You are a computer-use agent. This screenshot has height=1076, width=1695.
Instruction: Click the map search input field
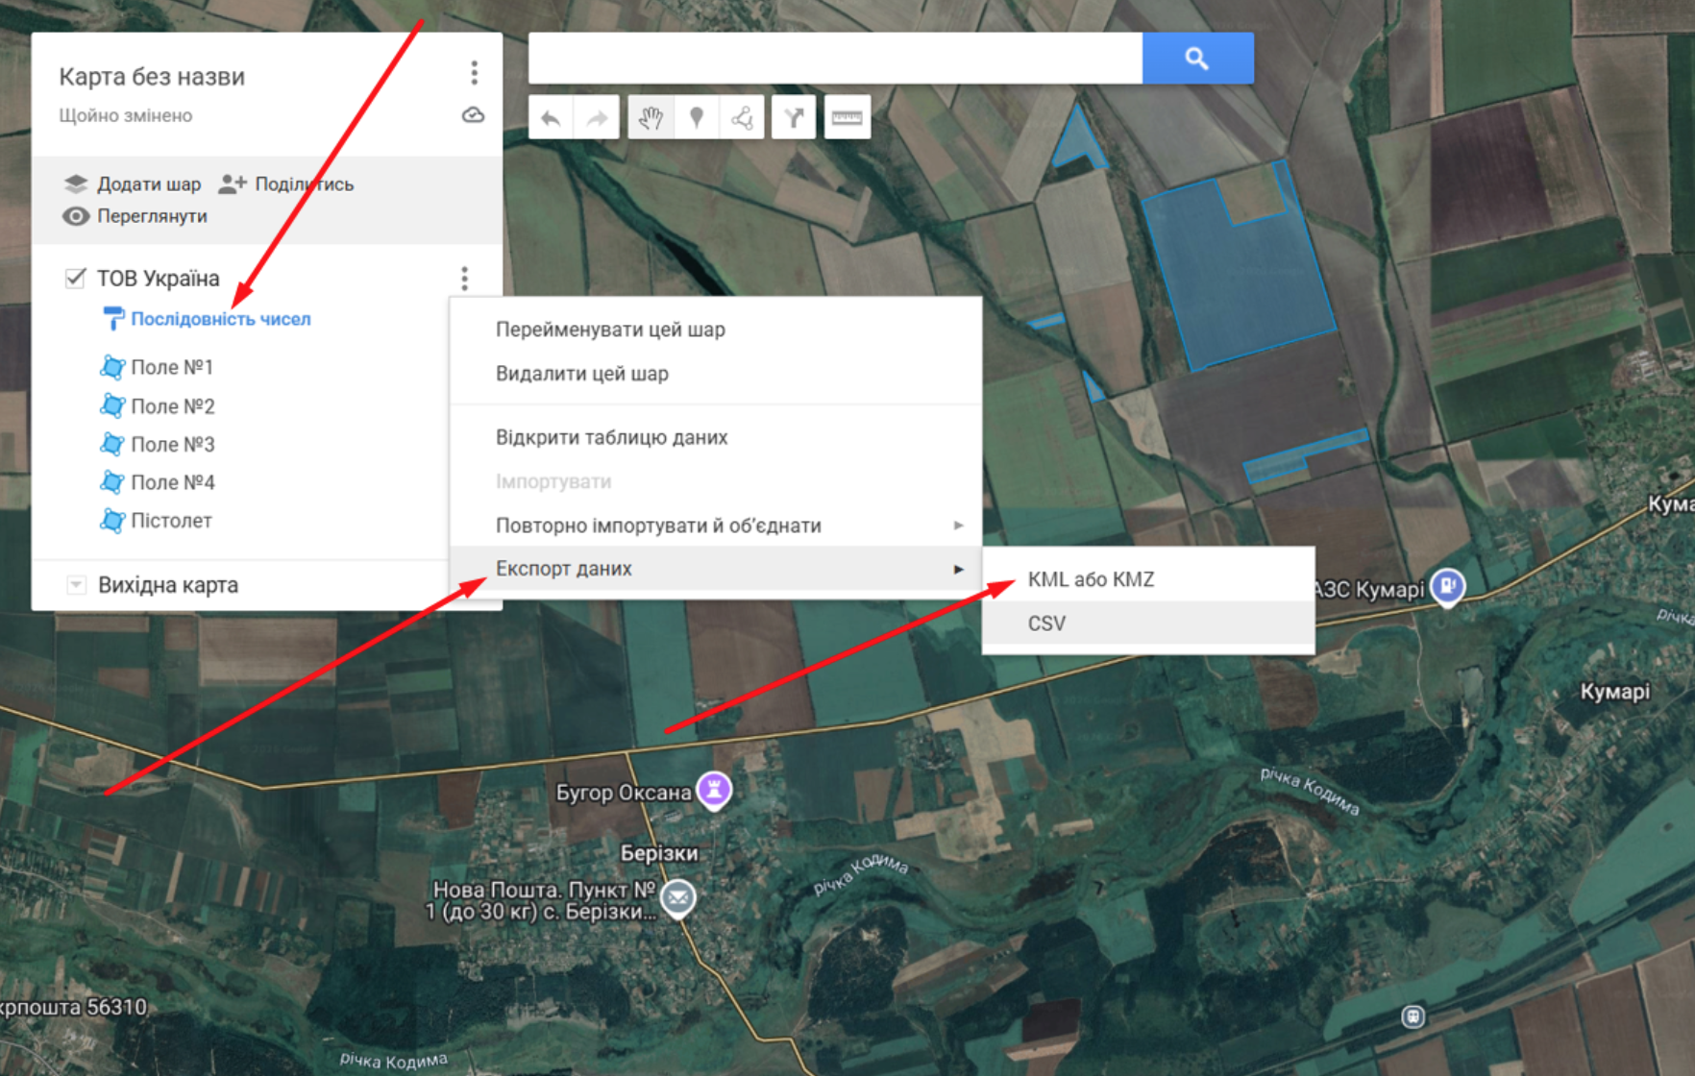(x=834, y=59)
